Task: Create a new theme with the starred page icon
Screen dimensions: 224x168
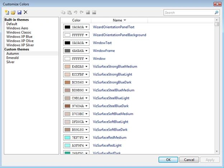Action: (7, 13)
